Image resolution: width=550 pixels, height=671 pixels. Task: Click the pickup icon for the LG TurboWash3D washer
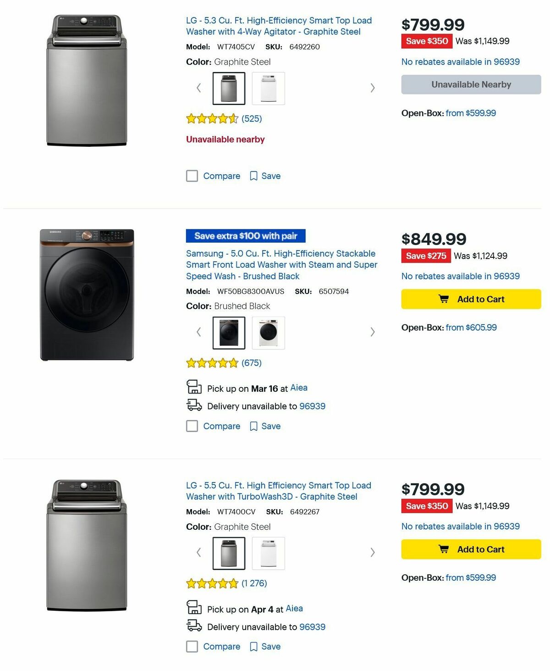[195, 608]
